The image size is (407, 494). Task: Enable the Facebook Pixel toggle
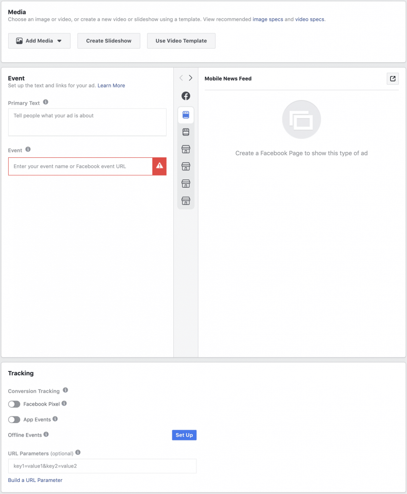click(x=14, y=404)
